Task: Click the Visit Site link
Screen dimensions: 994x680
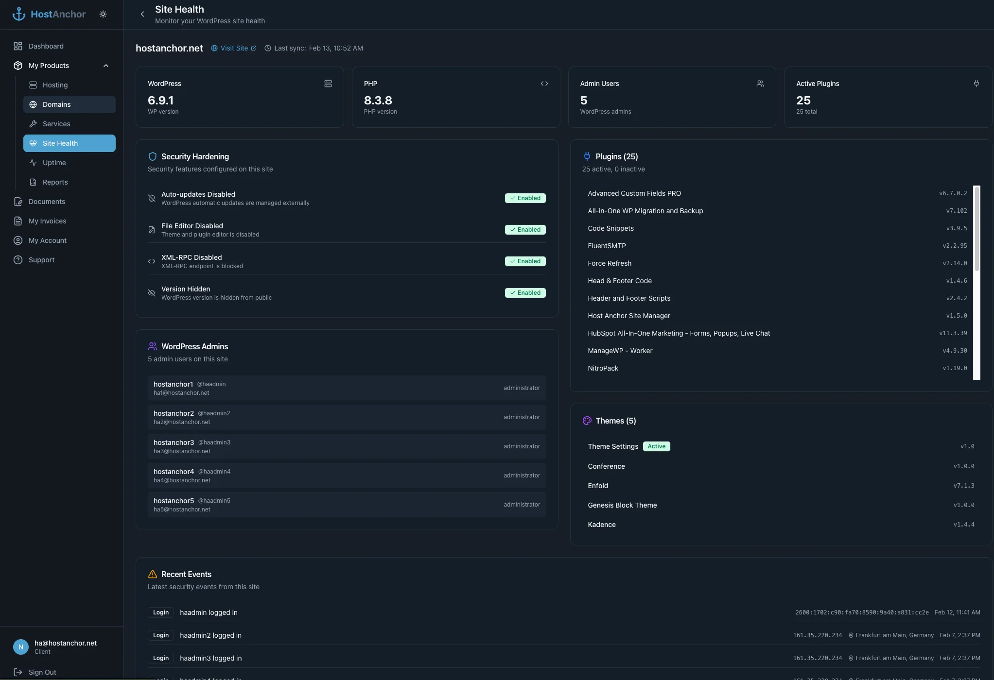Action: 234,48
